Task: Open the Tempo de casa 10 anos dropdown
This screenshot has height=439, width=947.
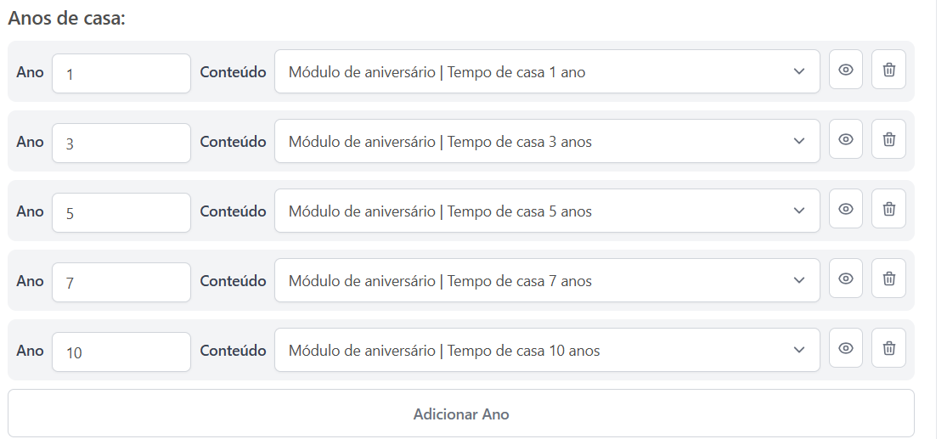Action: [546, 351]
